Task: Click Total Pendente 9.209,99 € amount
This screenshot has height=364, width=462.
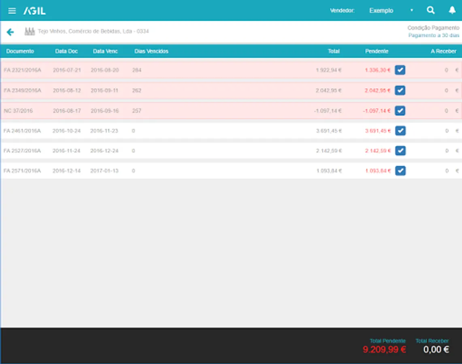Action: coord(385,349)
